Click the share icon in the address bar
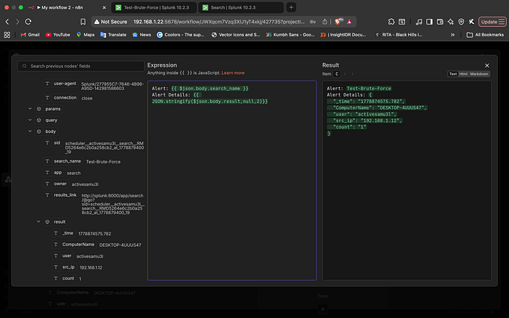This screenshot has width=509, height=318. [x=324, y=22]
